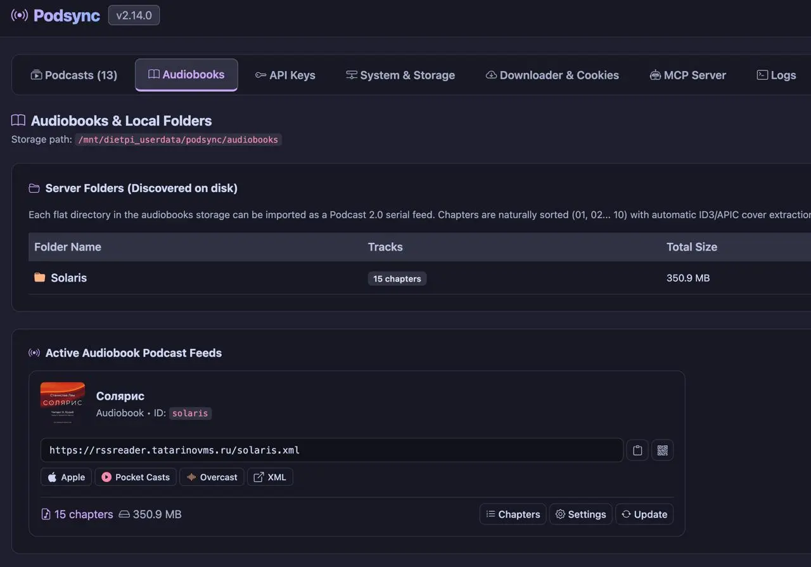Open the Logs tab
This screenshot has height=567, width=811.
point(776,75)
